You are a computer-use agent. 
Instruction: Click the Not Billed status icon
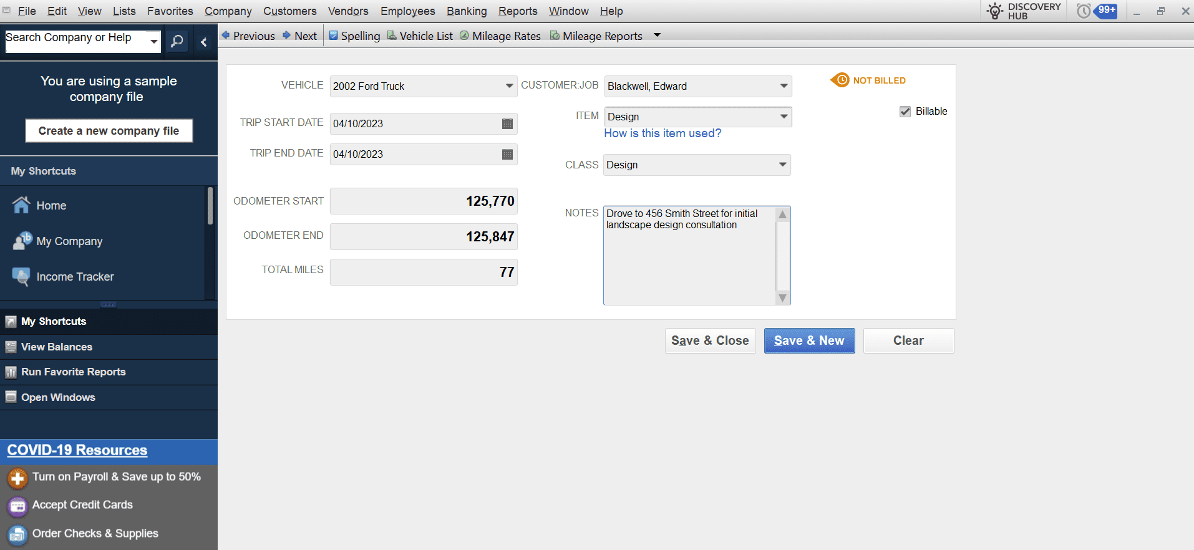point(840,80)
